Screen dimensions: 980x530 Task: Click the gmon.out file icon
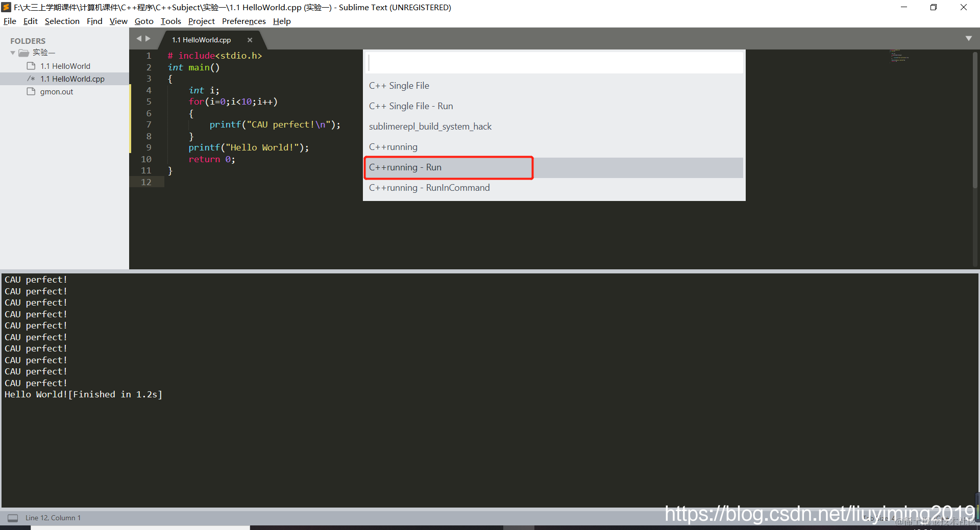point(31,91)
